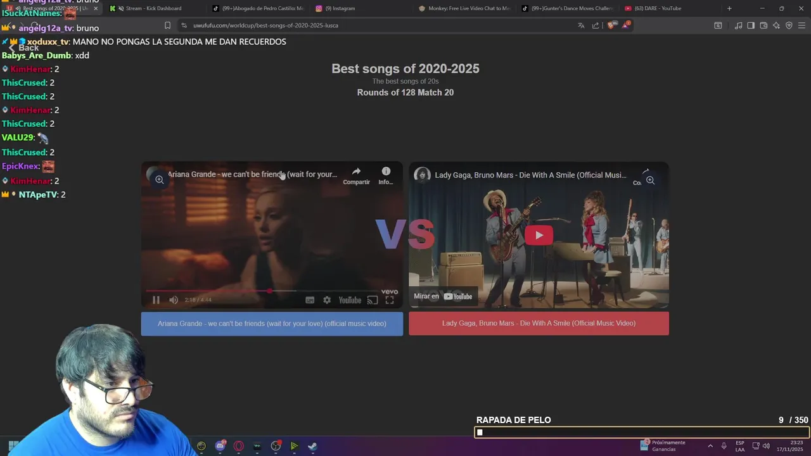Switch to Abogado de Pedro Castillo TikTok tab
This screenshot has height=456, width=811.
[258, 8]
